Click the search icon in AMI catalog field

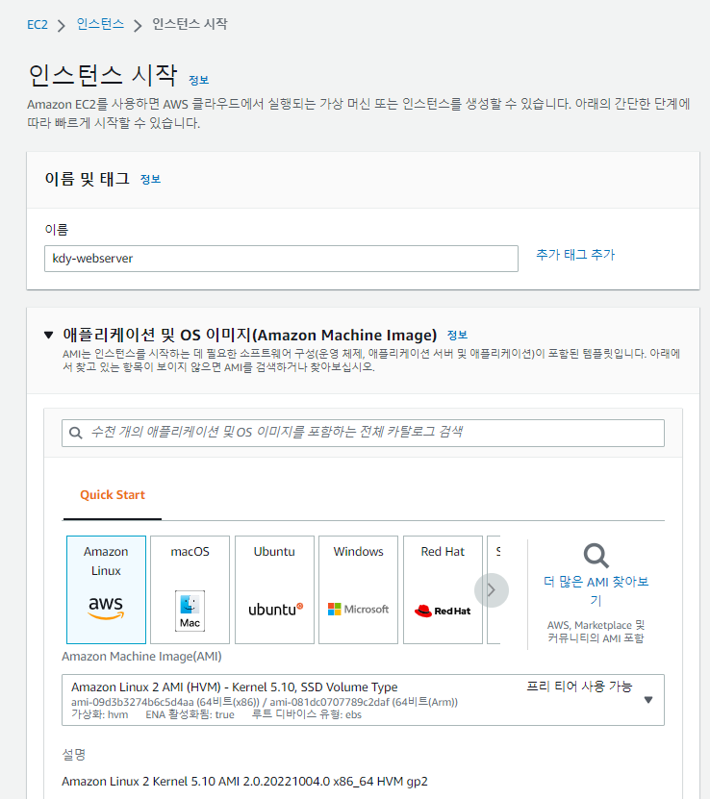coord(76,433)
